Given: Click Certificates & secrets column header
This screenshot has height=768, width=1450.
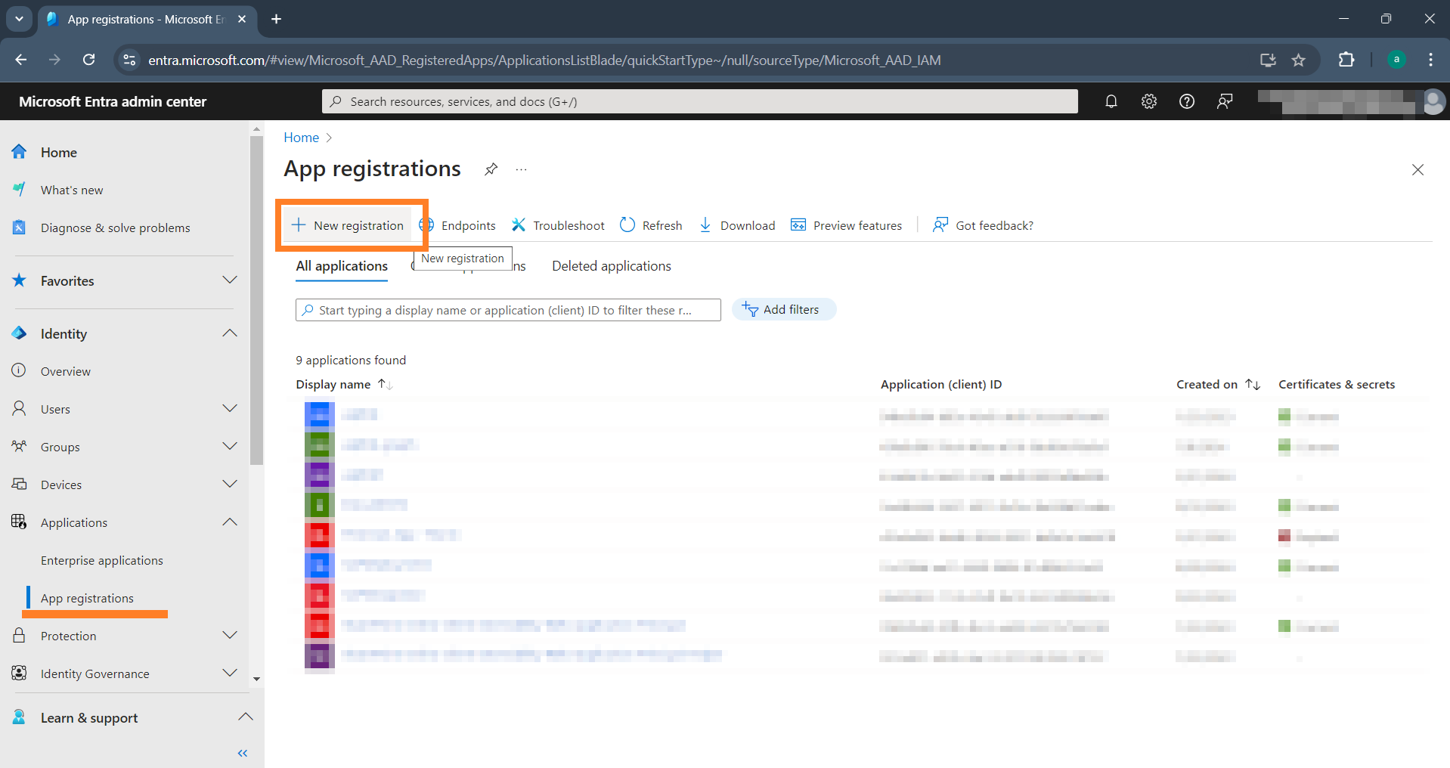Looking at the screenshot, I should [x=1337, y=384].
